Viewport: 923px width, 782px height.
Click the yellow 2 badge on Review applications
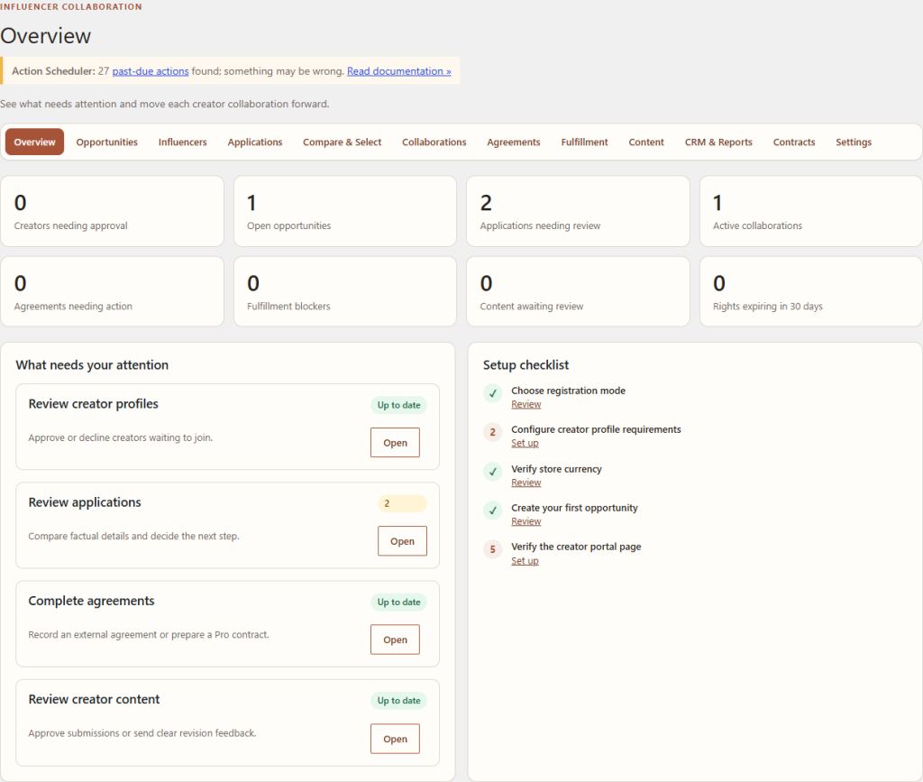tap(402, 503)
